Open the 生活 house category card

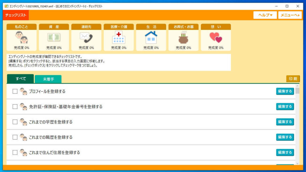[151, 37]
